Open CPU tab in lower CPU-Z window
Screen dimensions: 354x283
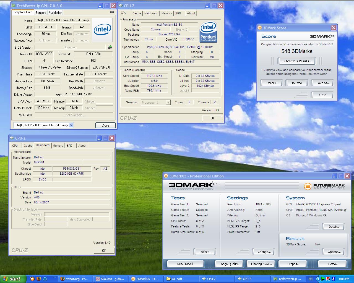tap(15, 146)
